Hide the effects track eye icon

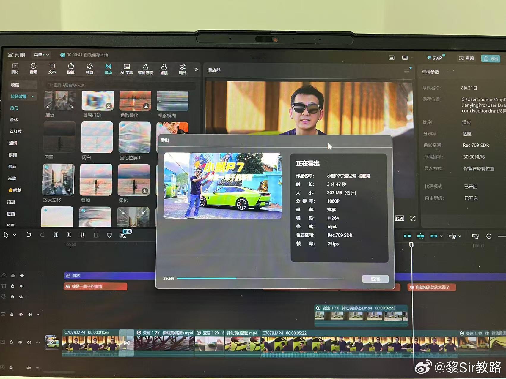[21, 297]
